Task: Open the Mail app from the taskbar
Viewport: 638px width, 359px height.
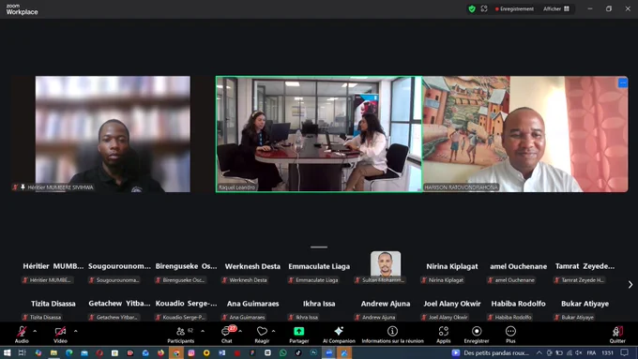Action: click(84, 352)
